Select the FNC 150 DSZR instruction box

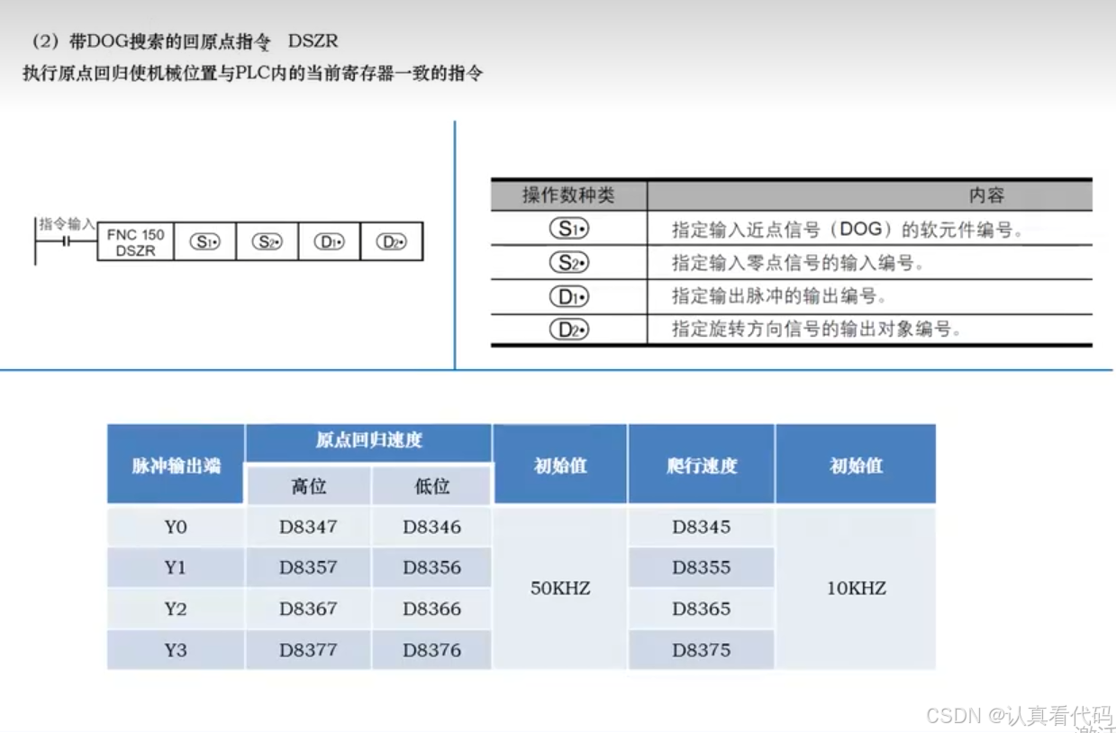pos(135,242)
